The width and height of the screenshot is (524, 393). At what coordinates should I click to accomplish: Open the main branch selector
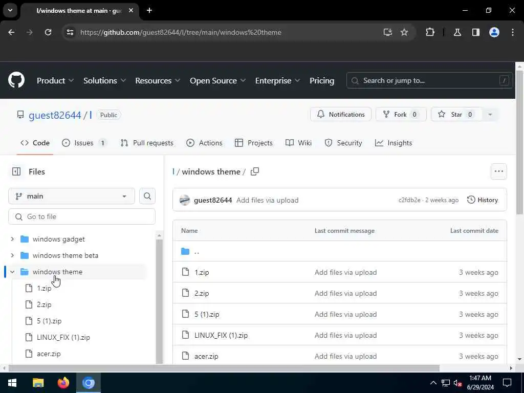point(72,196)
